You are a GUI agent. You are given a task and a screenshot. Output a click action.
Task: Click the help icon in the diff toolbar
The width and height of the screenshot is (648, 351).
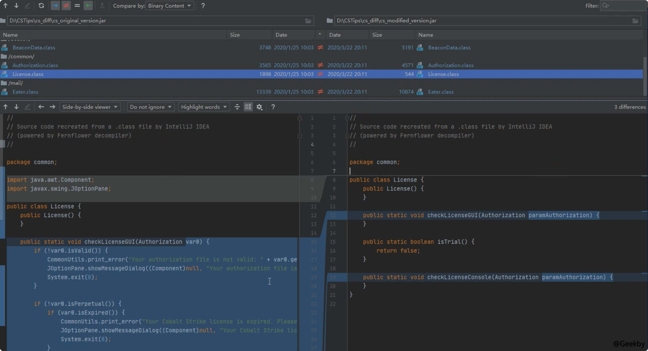(x=273, y=107)
